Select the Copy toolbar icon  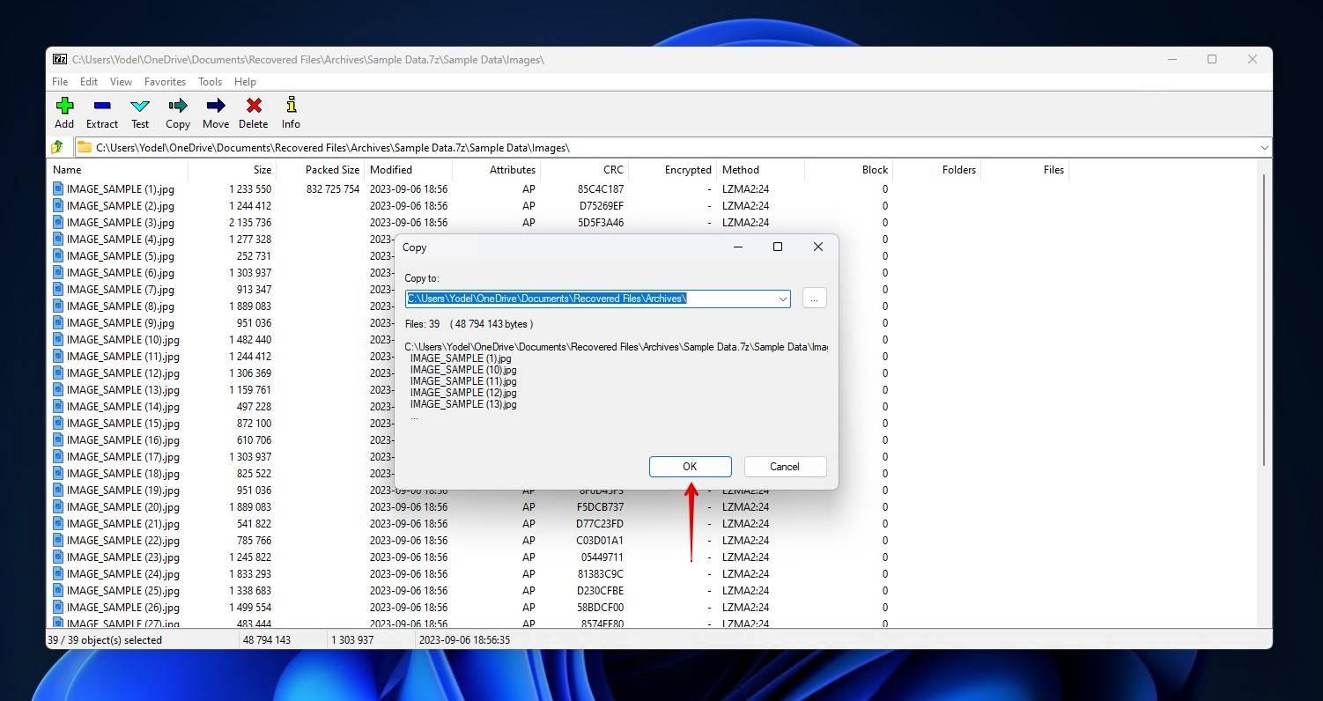178,112
